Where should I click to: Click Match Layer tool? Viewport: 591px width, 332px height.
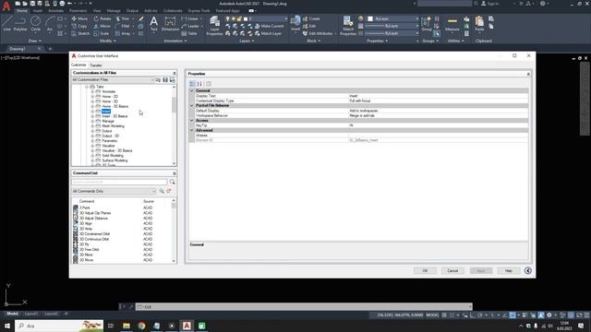[x=268, y=33]
